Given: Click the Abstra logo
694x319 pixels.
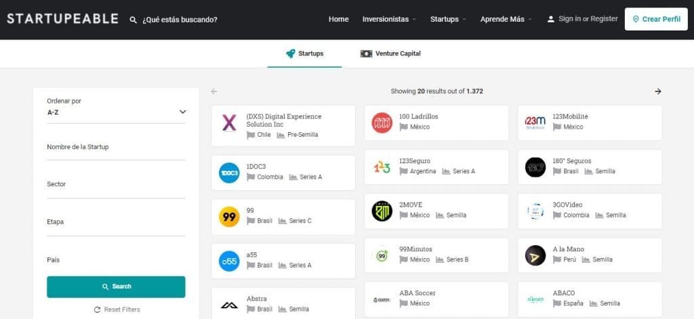Looking at the screenshot, I should pos(229,305).
